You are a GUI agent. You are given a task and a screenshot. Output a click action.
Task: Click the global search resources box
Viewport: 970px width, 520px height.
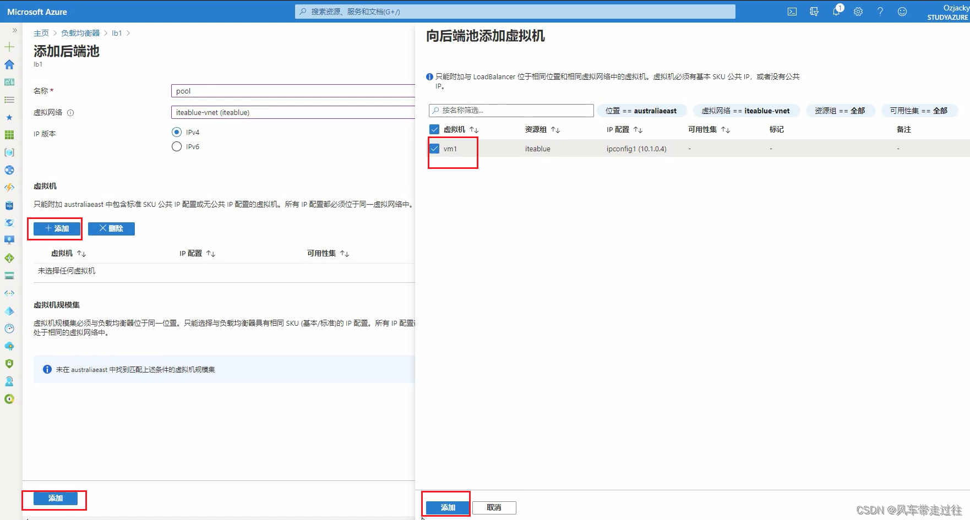(515, 12)
